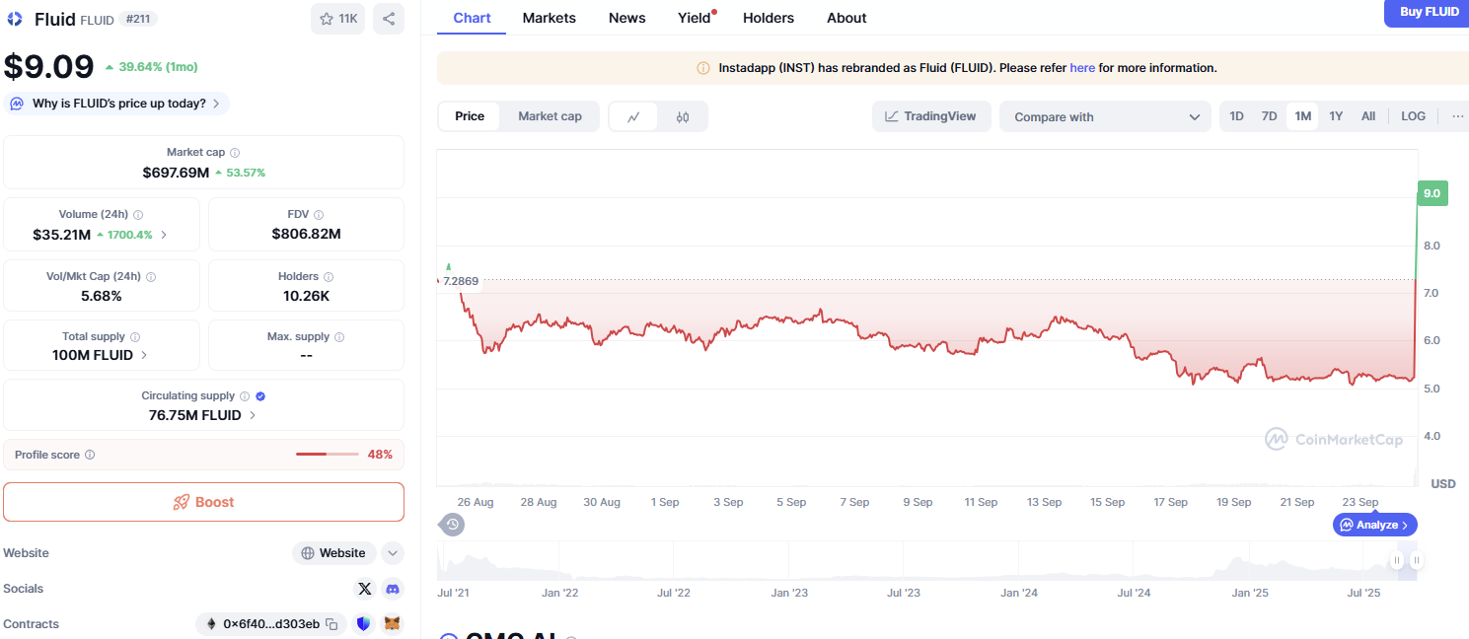Expand 'Why is FLUID's price up today?'
Screen dimensions: 1469x639
point(116,104)
